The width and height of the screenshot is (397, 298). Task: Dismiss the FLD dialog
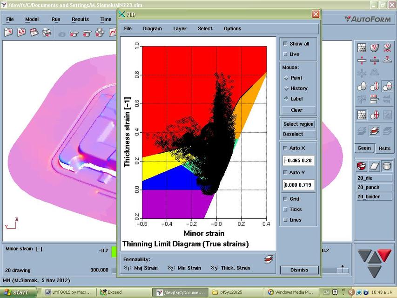[299, 270]
